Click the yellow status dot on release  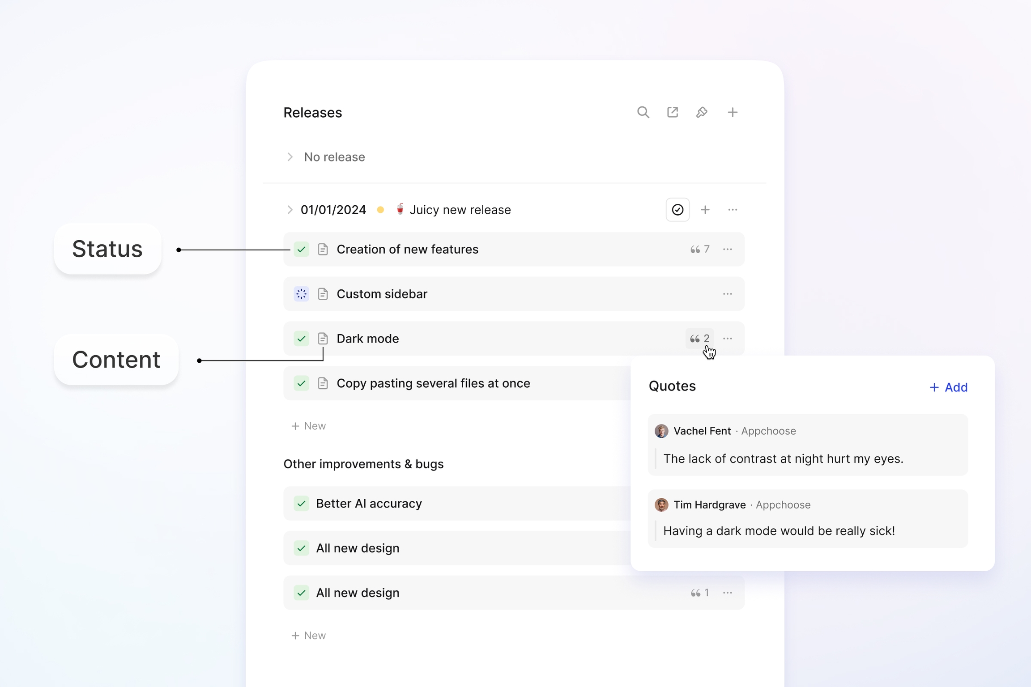tap(380, 210)
